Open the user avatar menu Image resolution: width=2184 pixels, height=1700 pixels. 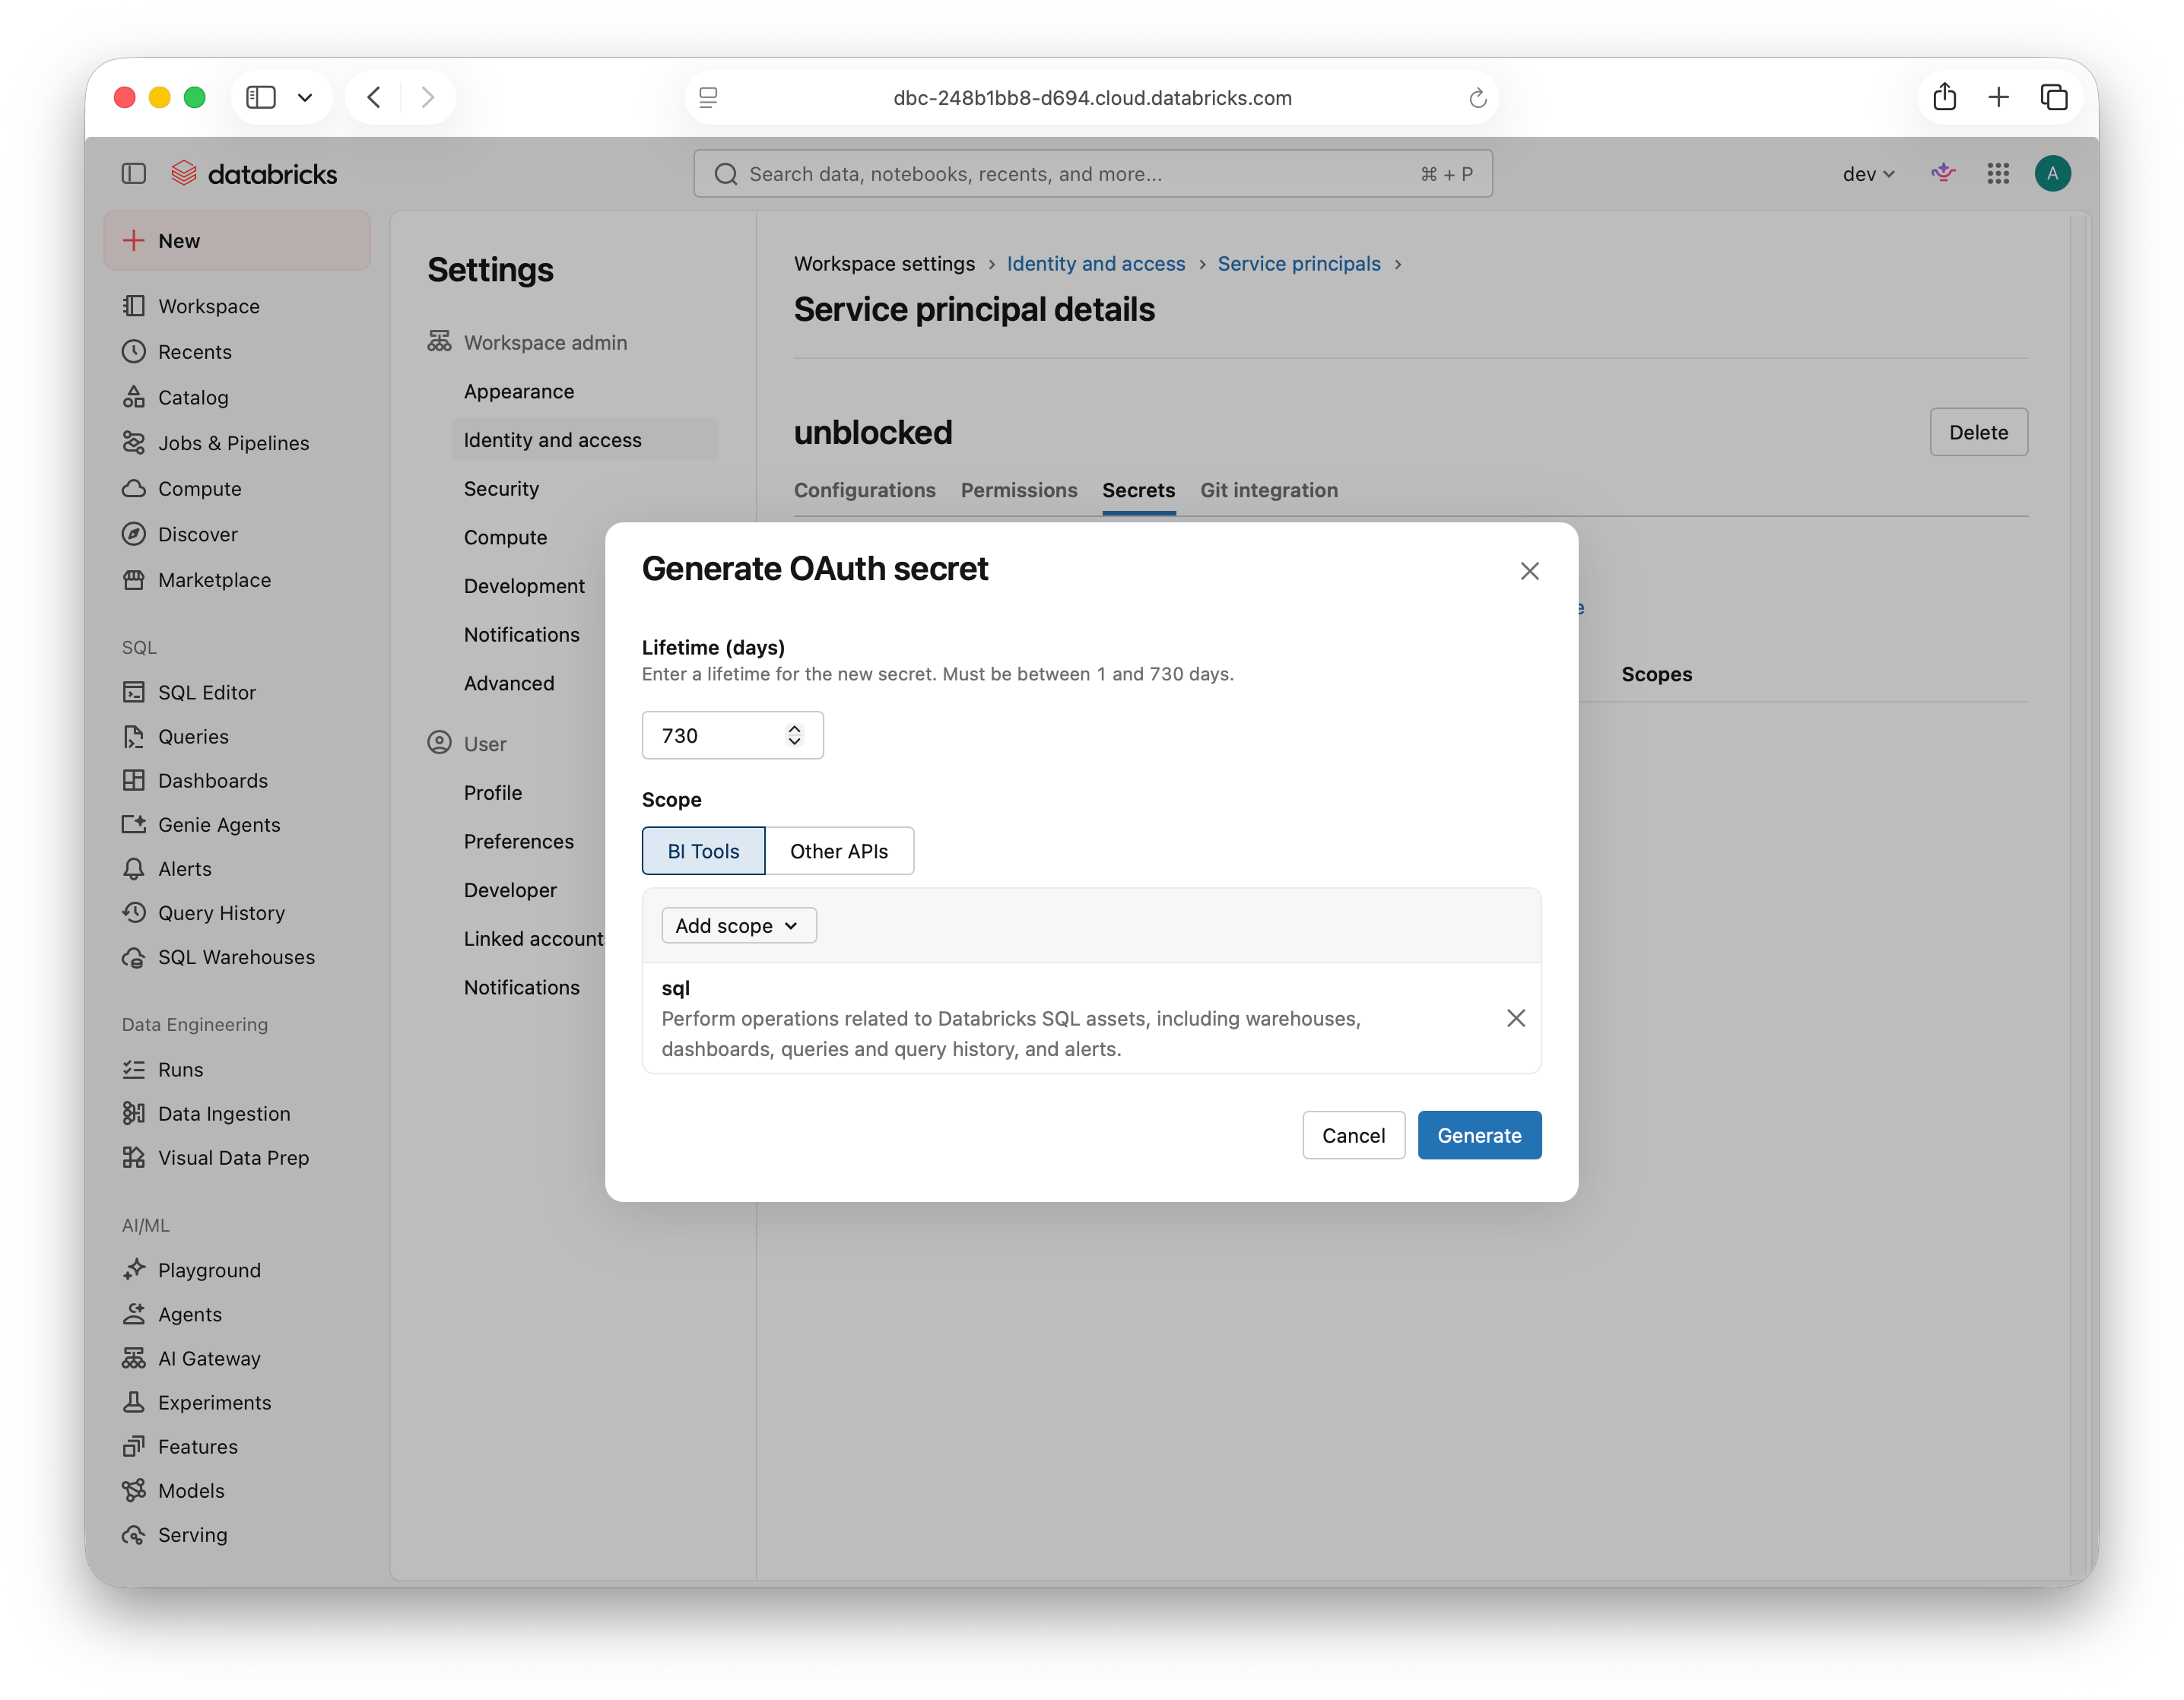pos(2052,174)
